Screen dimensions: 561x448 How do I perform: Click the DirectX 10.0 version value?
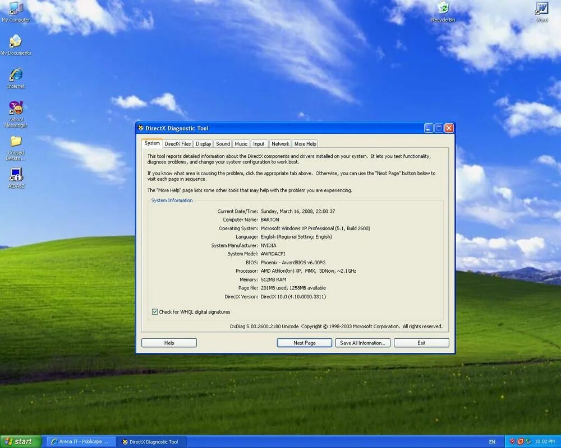[x=293, y=297]
